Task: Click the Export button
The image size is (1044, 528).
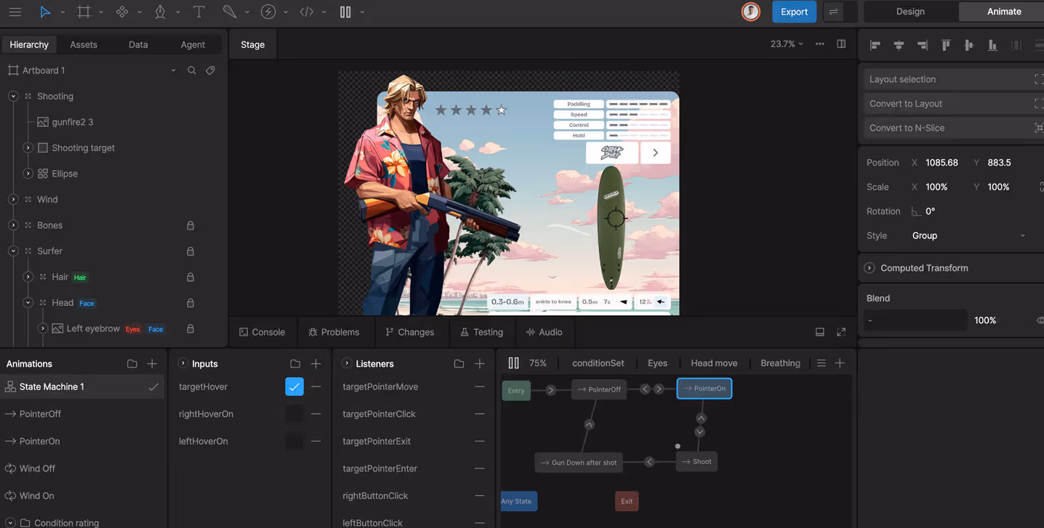Action: click(794, 12)
